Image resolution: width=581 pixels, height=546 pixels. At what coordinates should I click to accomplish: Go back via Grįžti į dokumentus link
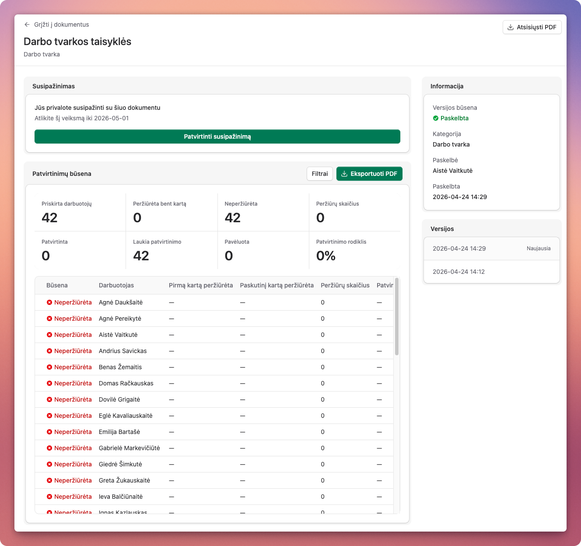click(x=61, y=25)
